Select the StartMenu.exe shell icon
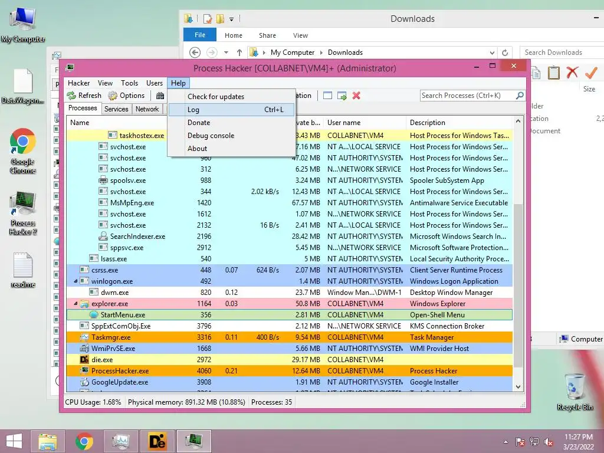This screenshot has height=453, width=604. pos(94,315)
